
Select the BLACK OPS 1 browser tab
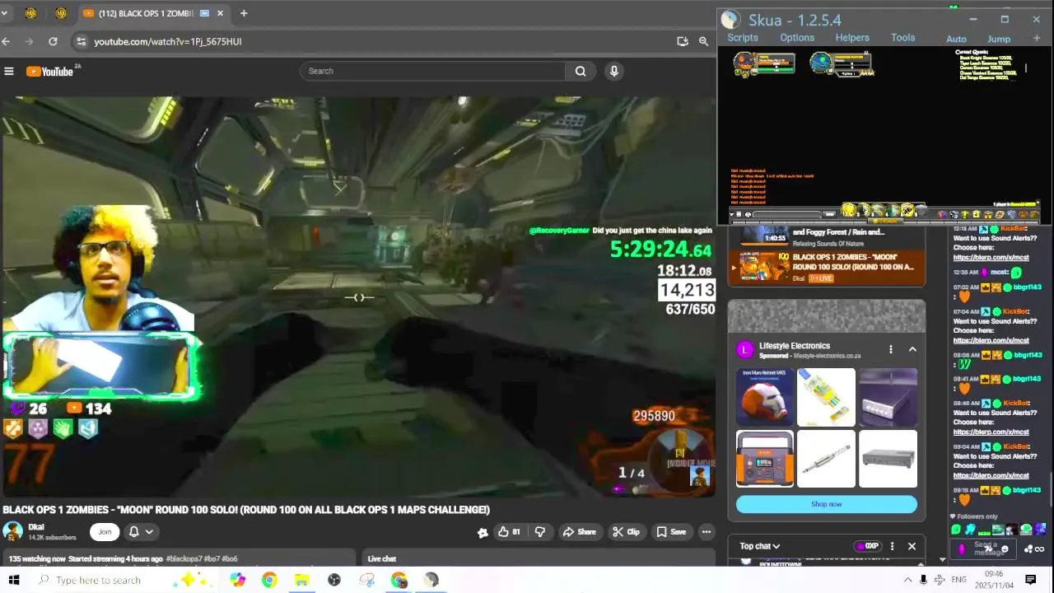coord(153,13)
